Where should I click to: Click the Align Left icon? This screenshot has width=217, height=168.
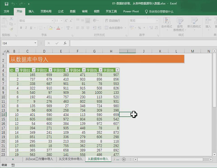click(78, 28)
